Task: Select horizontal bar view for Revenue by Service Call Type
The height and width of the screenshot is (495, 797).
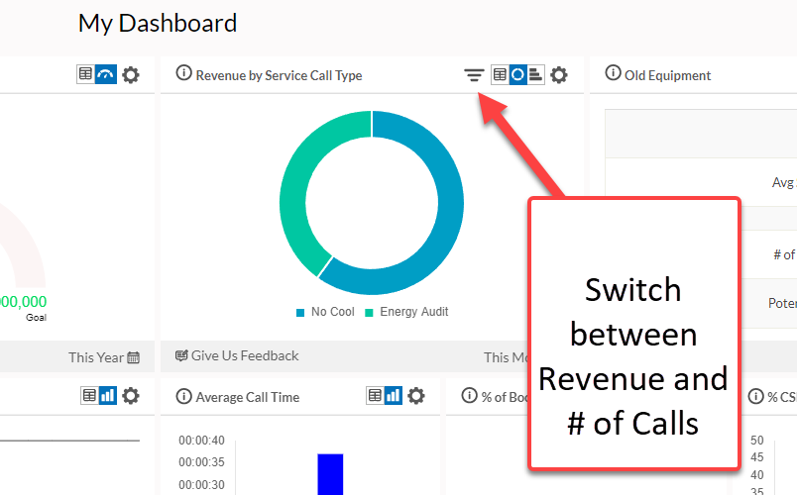Action: (x=535, y=74)
